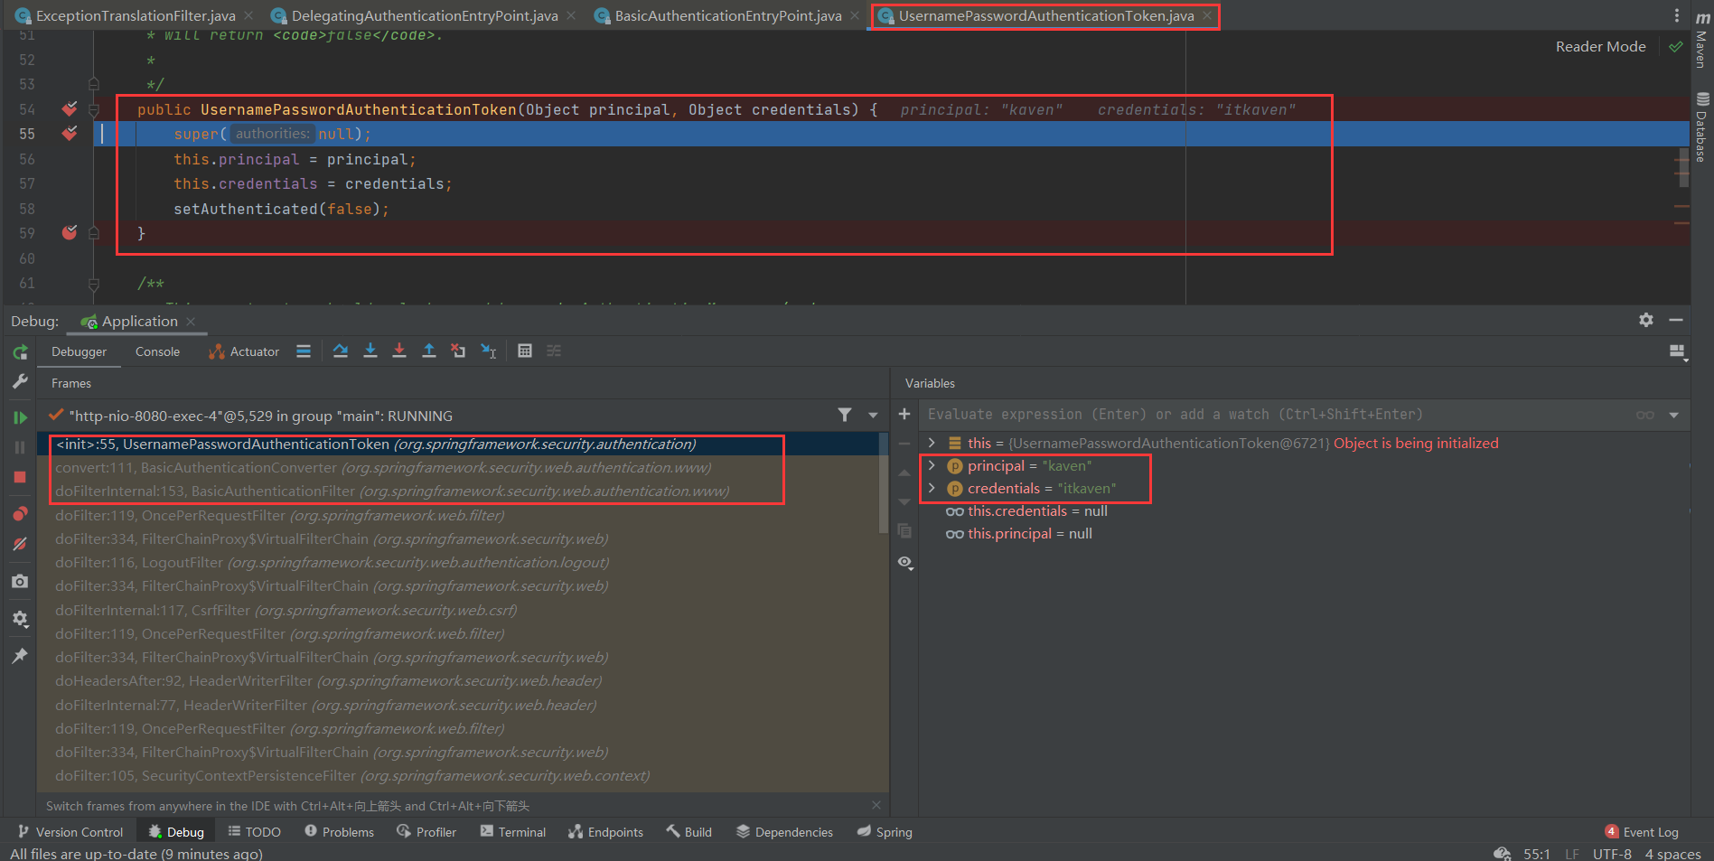The image size is (1714, 861).
Task: Close the Application debug session tab
Action: pyautogui.click(x=191, y=322)
